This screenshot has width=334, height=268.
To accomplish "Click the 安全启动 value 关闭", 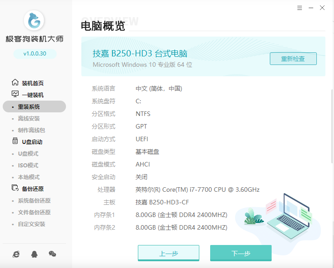I will pyautogui.click(x=141, y=177).
